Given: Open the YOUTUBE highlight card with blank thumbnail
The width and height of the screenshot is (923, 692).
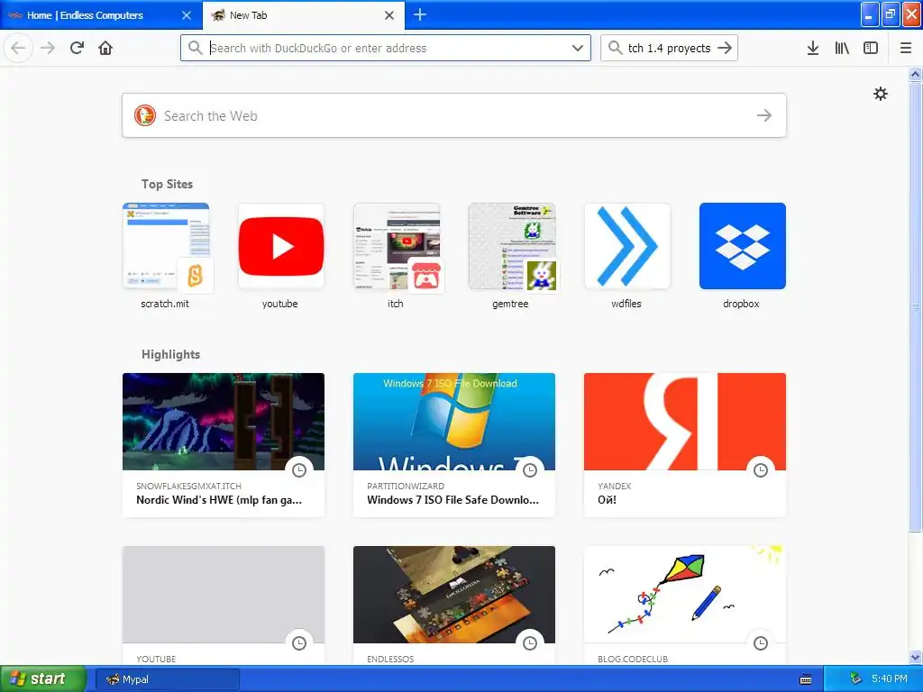Looking at the screenshot, I should pos(224,605).
